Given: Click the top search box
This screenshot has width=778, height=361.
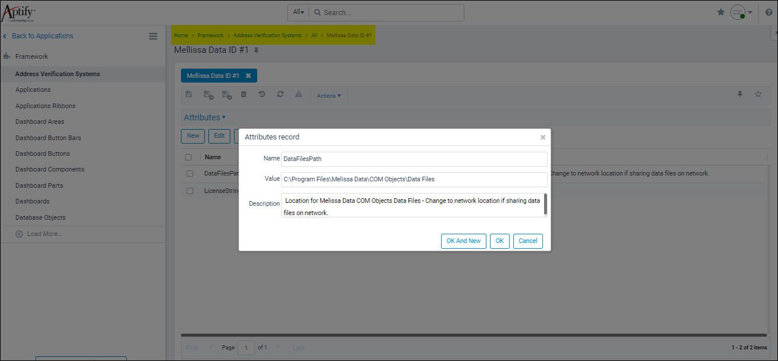Looking at the screenshot, I should click(387, 13).
